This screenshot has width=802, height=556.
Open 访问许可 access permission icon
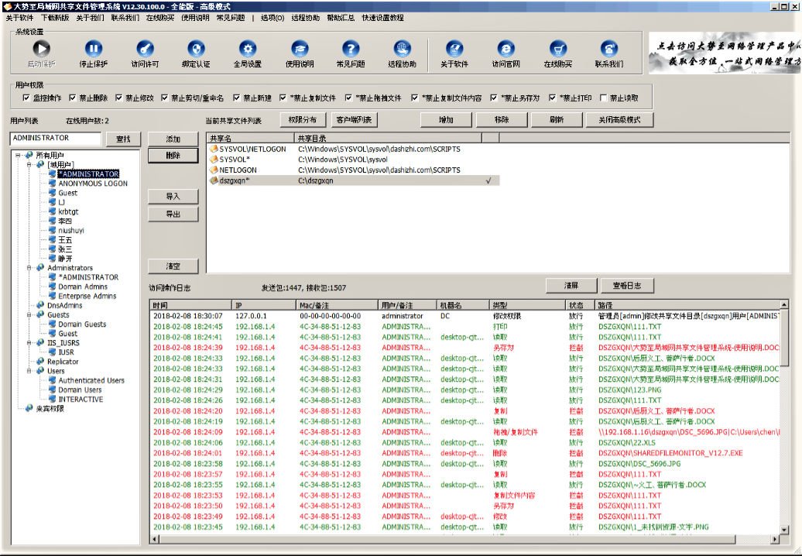tap(145, 49)
